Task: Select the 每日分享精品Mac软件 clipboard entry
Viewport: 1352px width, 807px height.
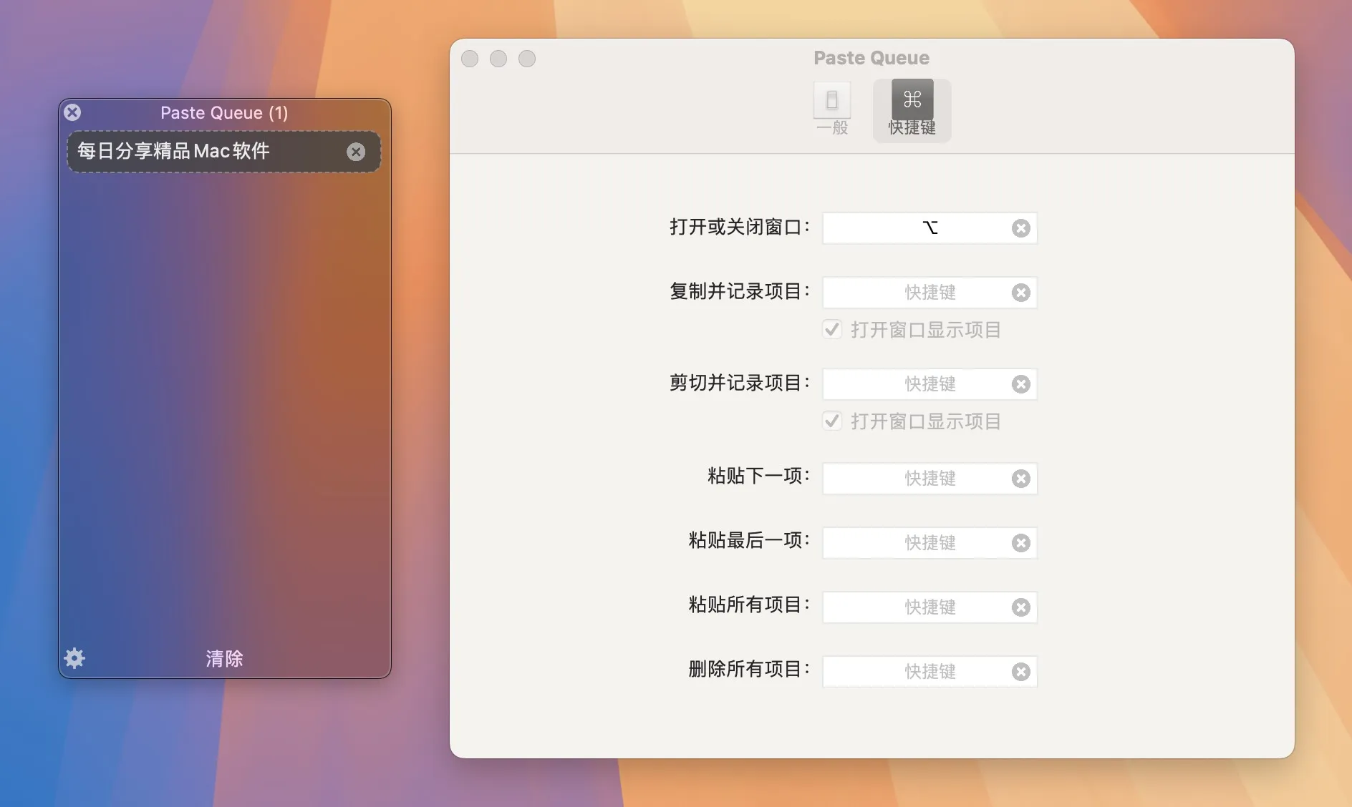Action: coord(224,152)
